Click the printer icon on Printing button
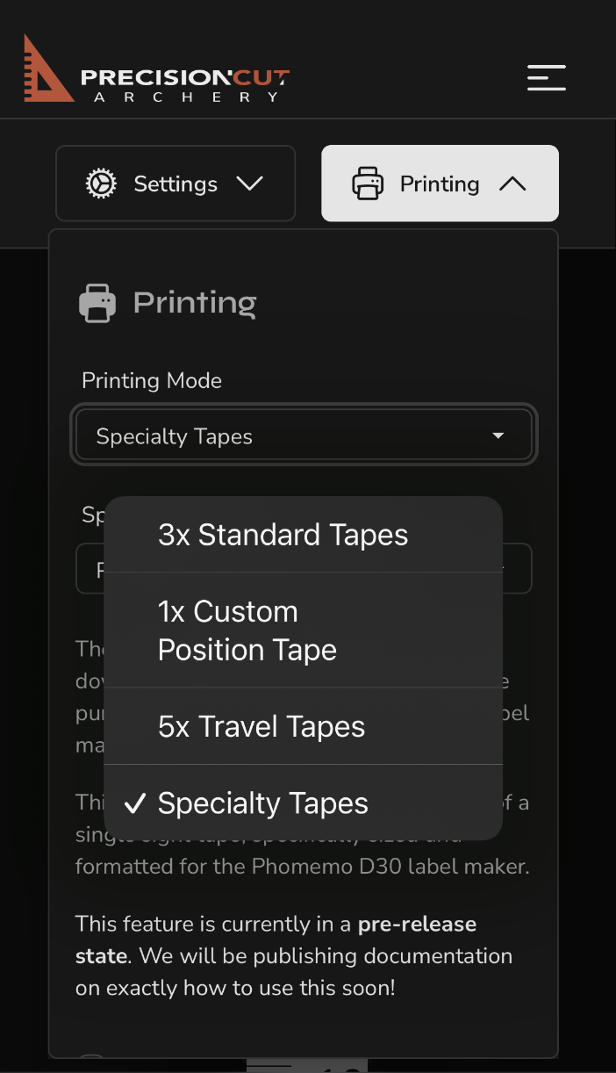The height and width of the screenshot is (1073, 616). point(368,184)
